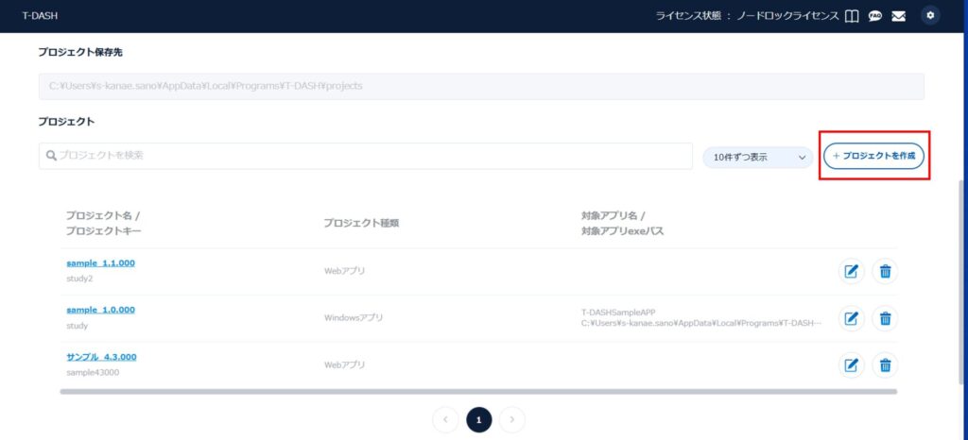Click the horizontal scrollbar under the table
968x440 pixels.
[478, 391]
